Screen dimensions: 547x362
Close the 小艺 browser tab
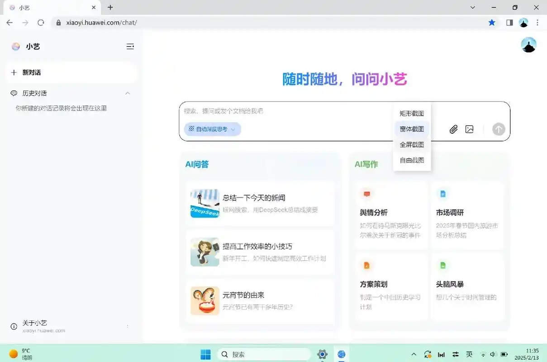[94, 8]
